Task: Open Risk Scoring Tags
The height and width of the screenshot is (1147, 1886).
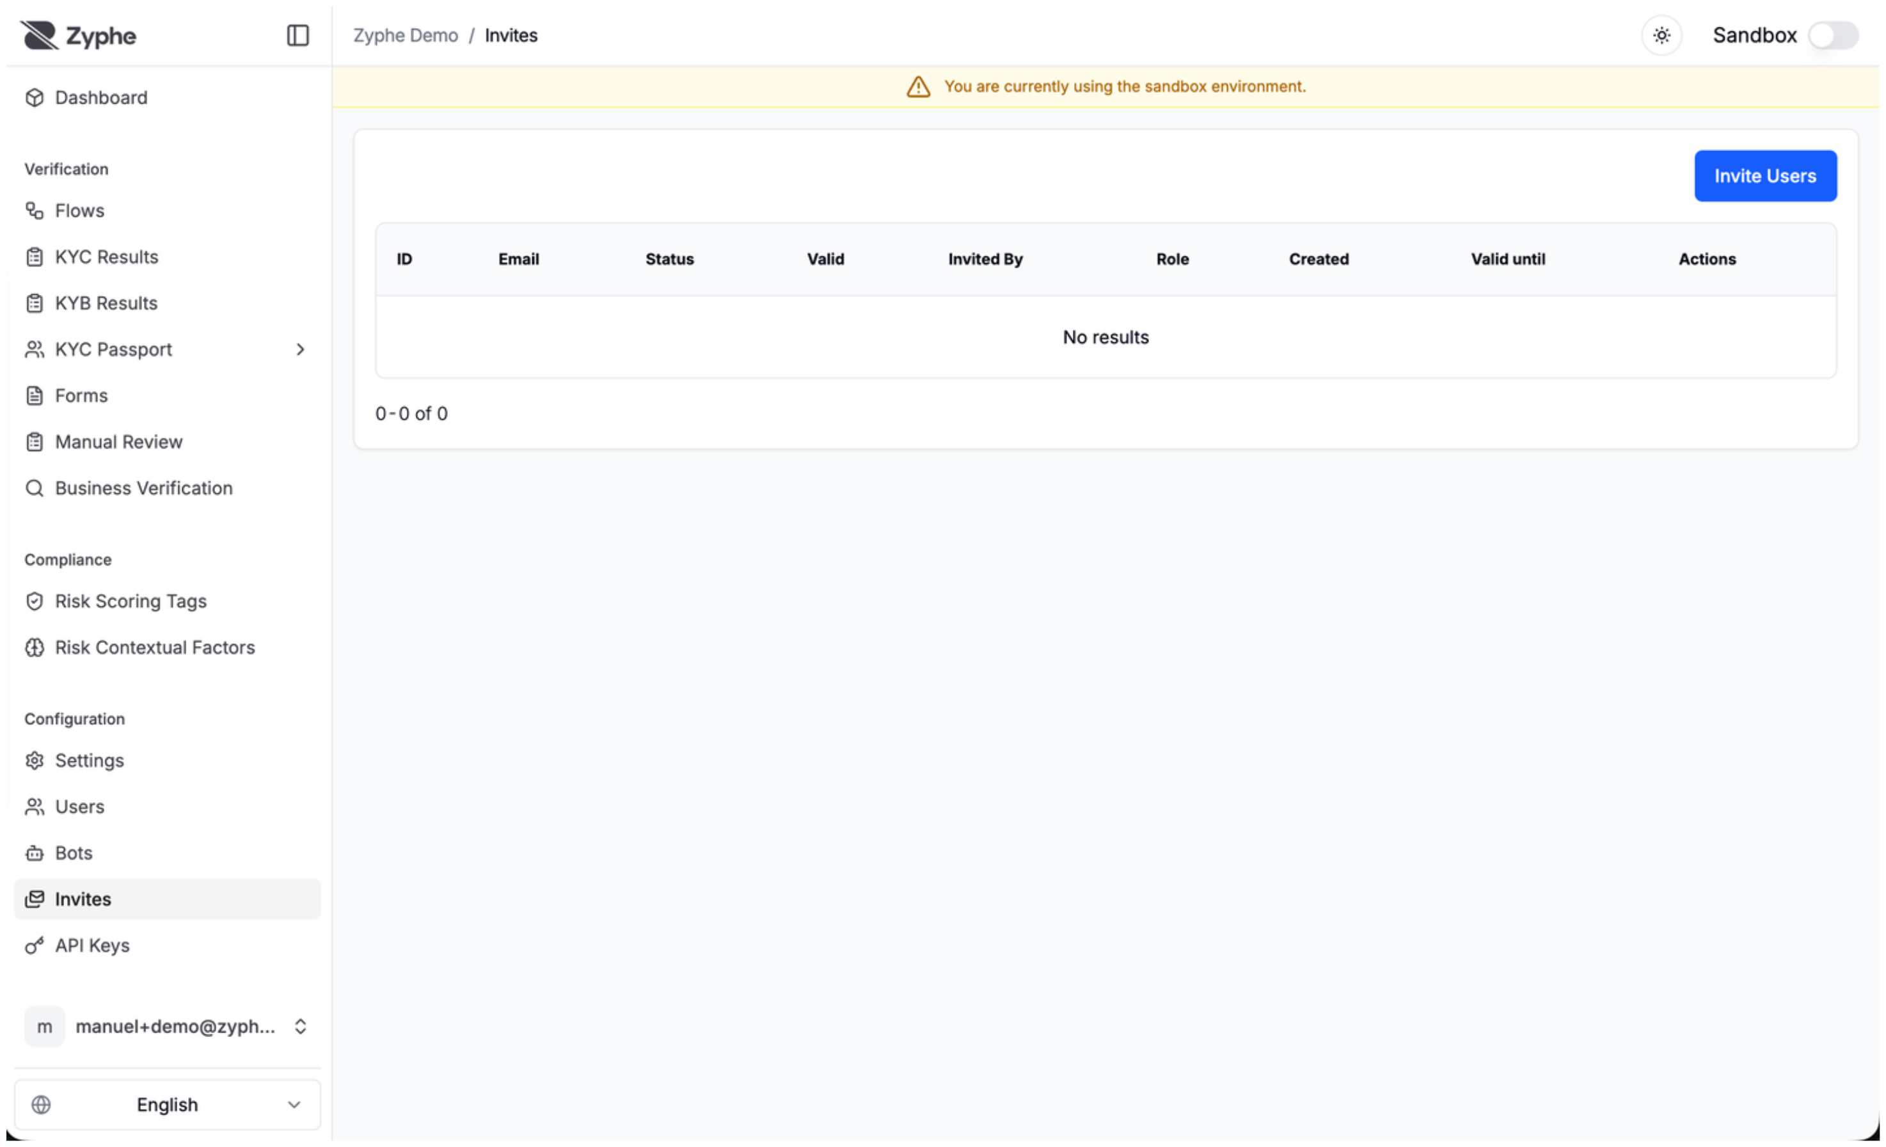Action: [168, 601]
